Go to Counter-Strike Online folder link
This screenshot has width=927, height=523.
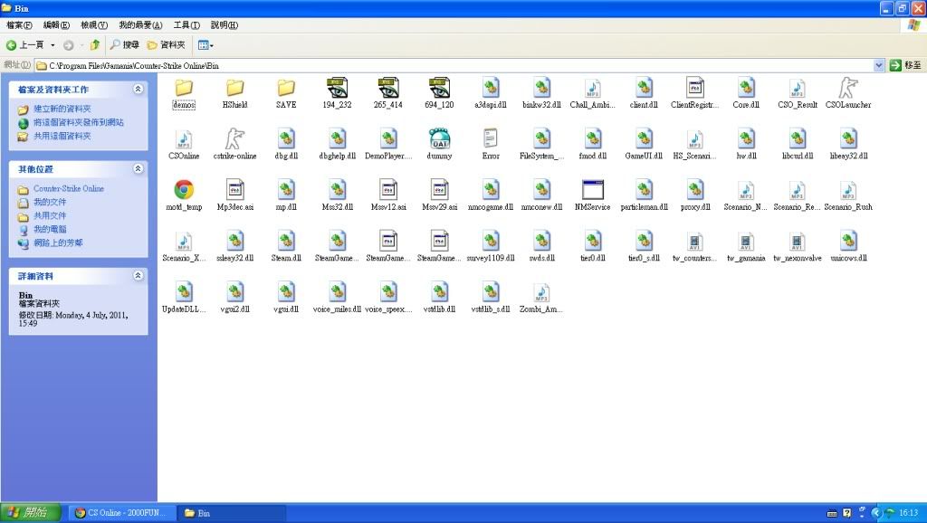pos(69,188)
